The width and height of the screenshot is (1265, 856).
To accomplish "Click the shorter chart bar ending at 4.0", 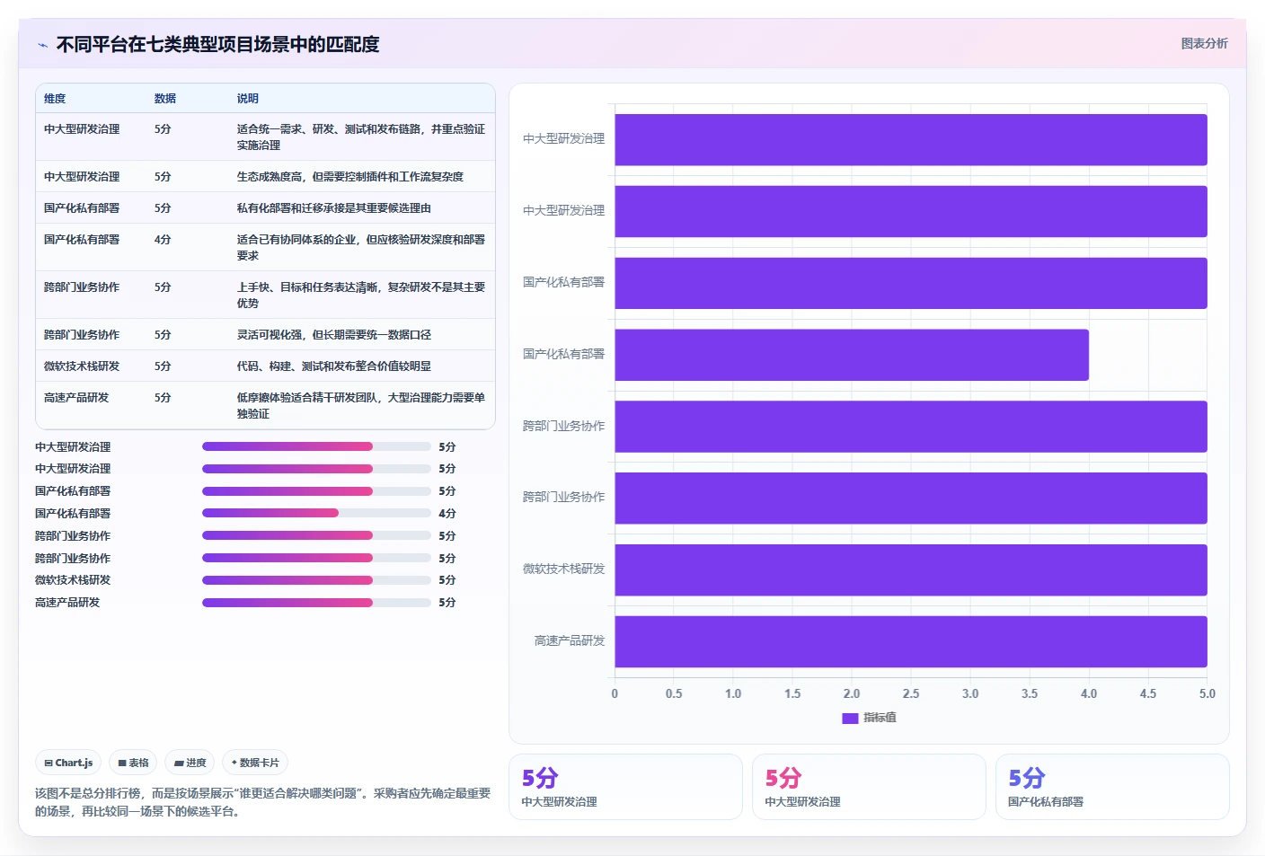I will pyautogui.click(x=852, y=355).
